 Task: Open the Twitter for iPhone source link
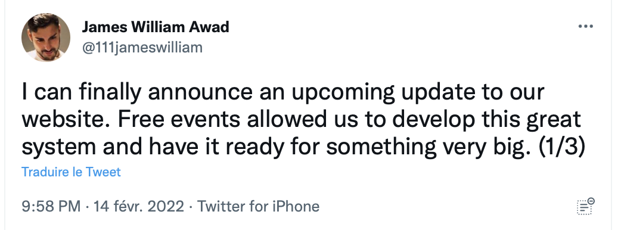pyautogui.click(x=258, y=206)
